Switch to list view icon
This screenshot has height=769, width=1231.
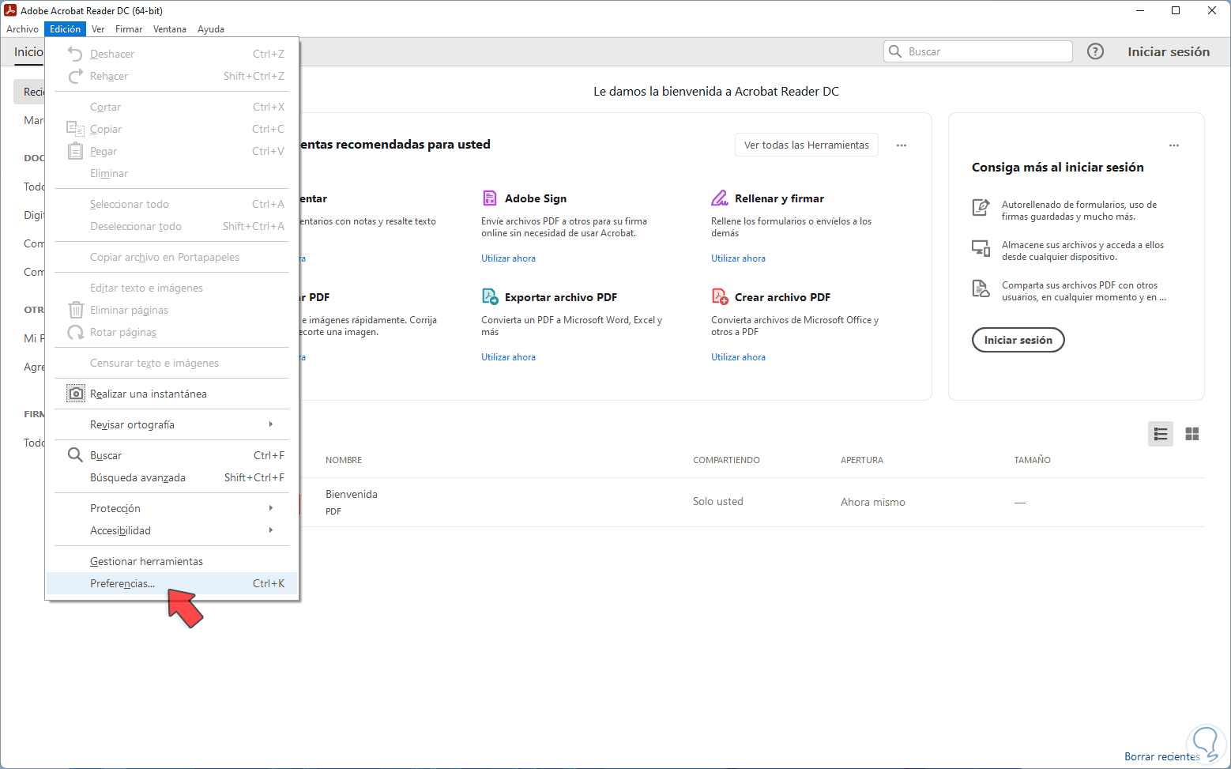pyautogui.click(x=1160, y=434)
